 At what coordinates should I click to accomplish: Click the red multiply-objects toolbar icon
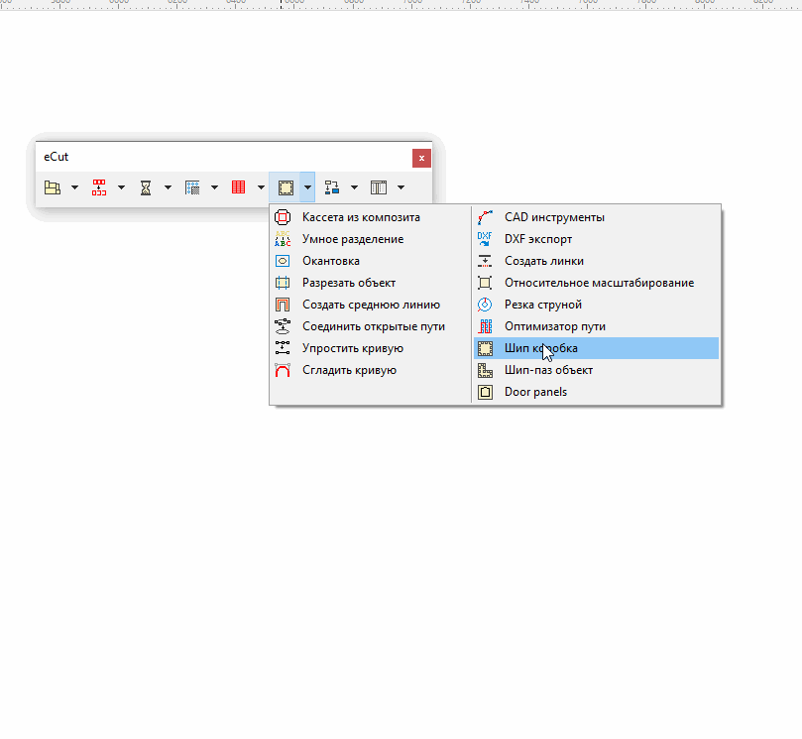(99, 186)
